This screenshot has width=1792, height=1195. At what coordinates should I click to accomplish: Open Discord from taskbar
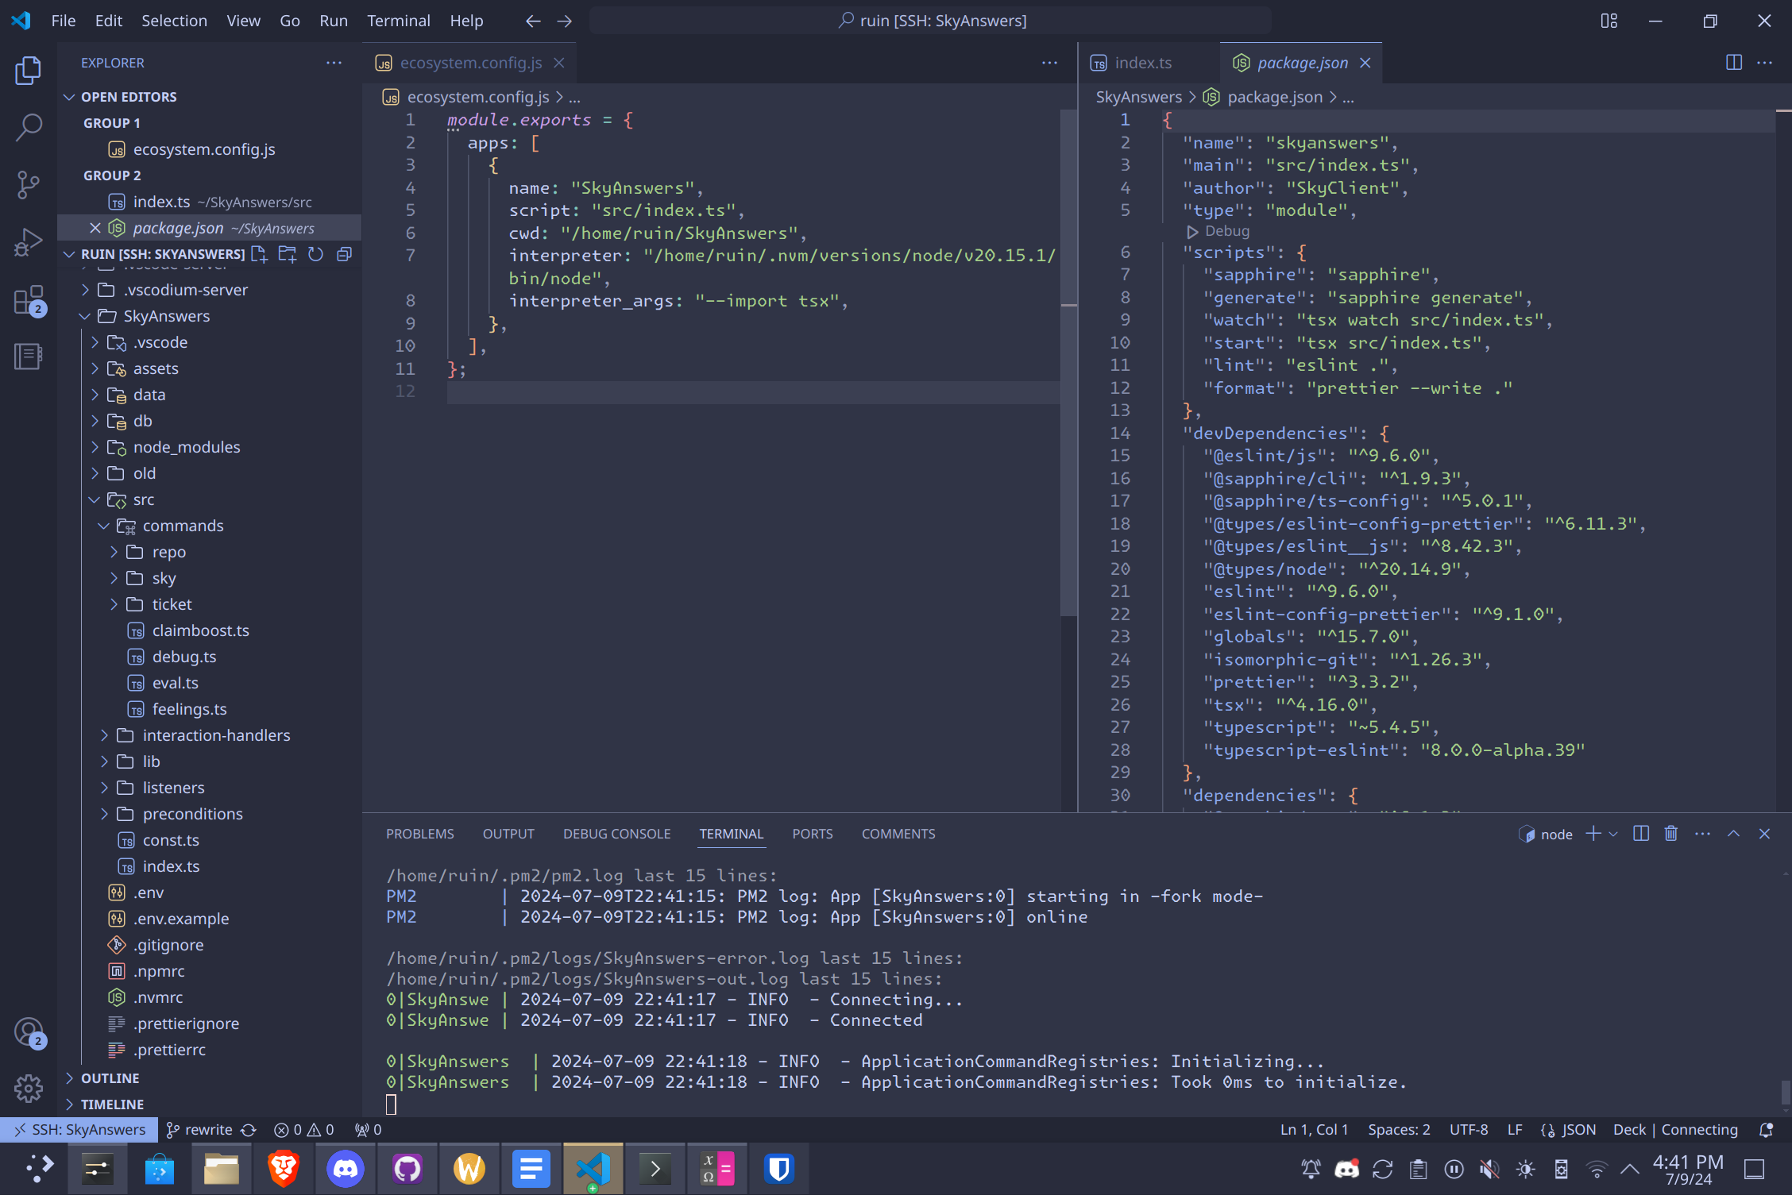tap(346, 1168)
